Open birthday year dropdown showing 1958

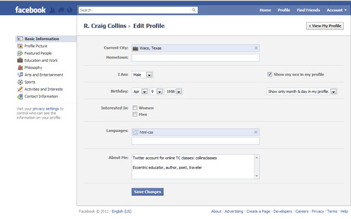pyautogui.click(x=174, y=92)
